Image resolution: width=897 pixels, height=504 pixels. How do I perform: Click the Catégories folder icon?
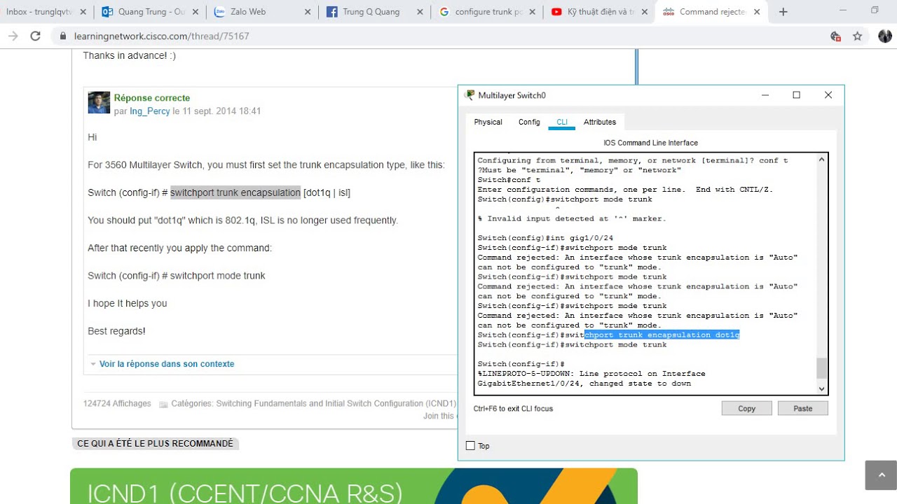(x=163, y=404)
